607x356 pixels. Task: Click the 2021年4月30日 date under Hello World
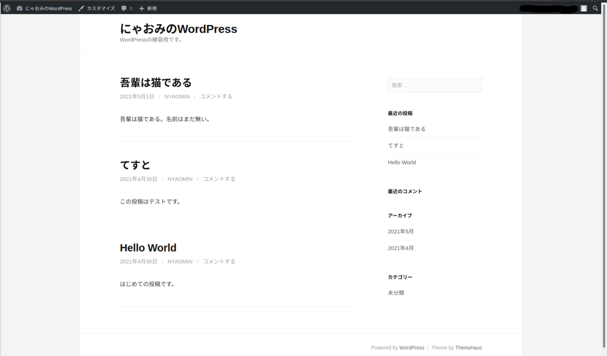pos(139,262)
